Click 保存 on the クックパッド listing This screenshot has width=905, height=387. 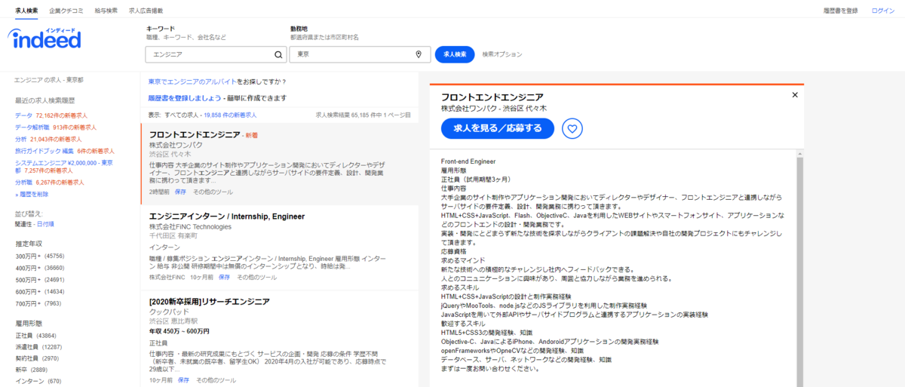point(183,380)
